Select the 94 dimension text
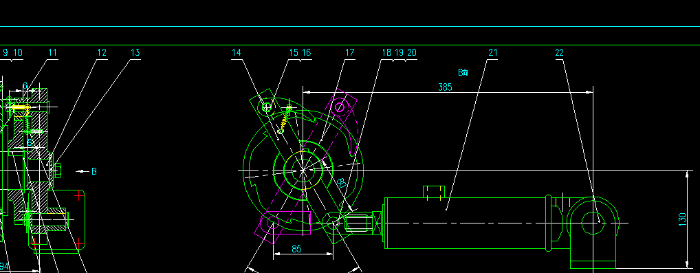The height and width of the screenshot is (273, 700). (4, 267)
